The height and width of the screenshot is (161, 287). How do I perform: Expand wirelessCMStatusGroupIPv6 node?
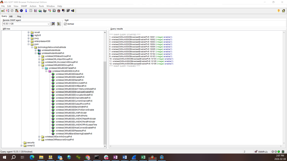[39, 56]
